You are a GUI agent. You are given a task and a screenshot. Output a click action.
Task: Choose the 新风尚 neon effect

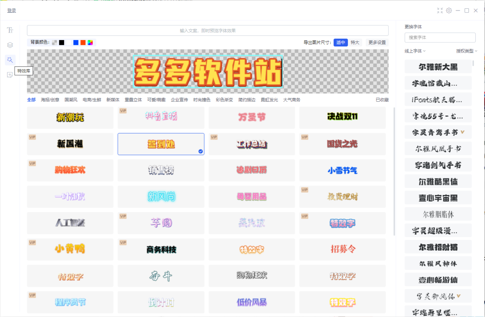[161, 197]
